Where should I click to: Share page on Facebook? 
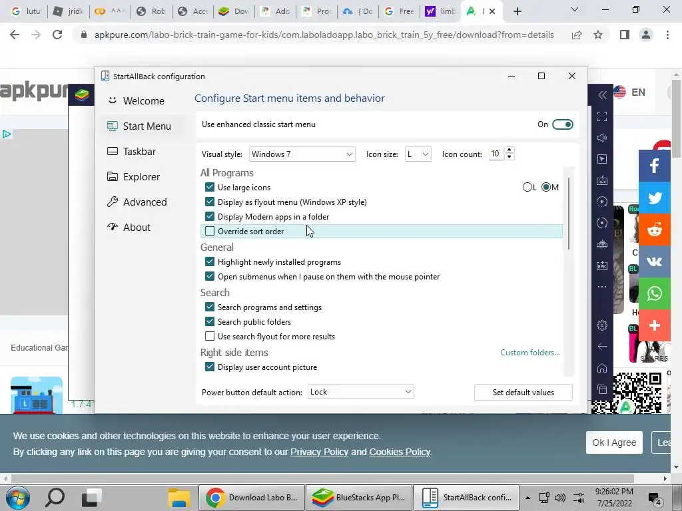pyautogui.click(x=655, y=166)
